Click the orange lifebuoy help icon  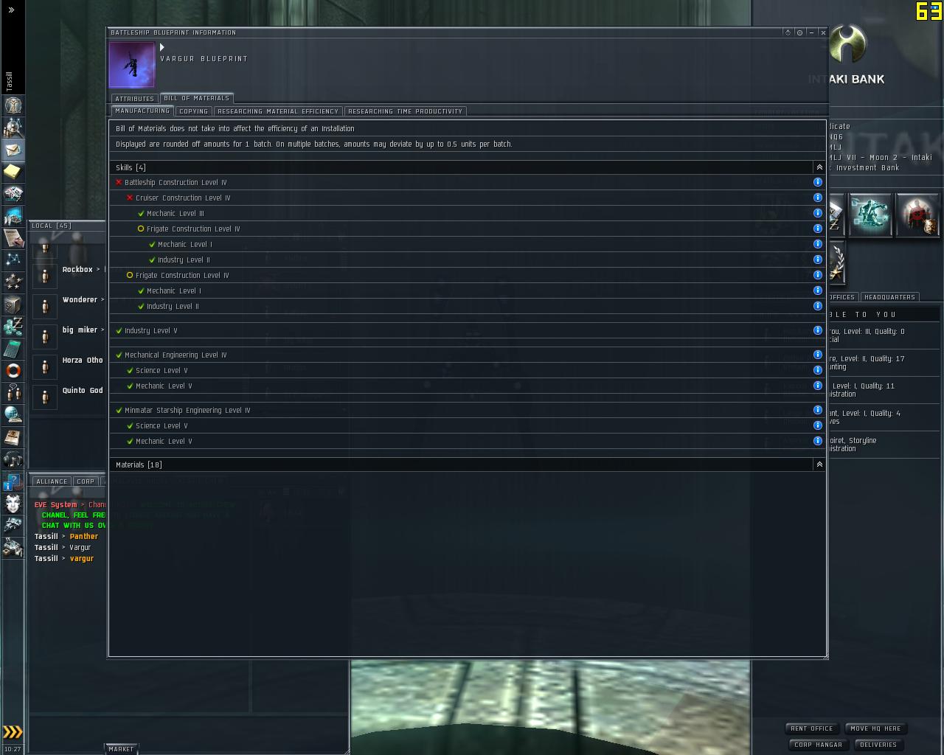pos(13,370)
